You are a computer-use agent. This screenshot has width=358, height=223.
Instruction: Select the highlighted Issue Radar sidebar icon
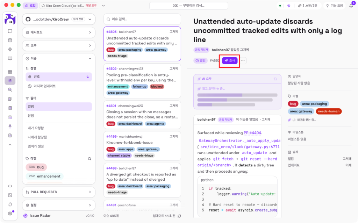click(x=10, y=80)
